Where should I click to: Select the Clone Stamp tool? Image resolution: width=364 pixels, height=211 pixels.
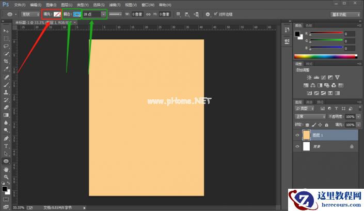[x=6, y=92]
